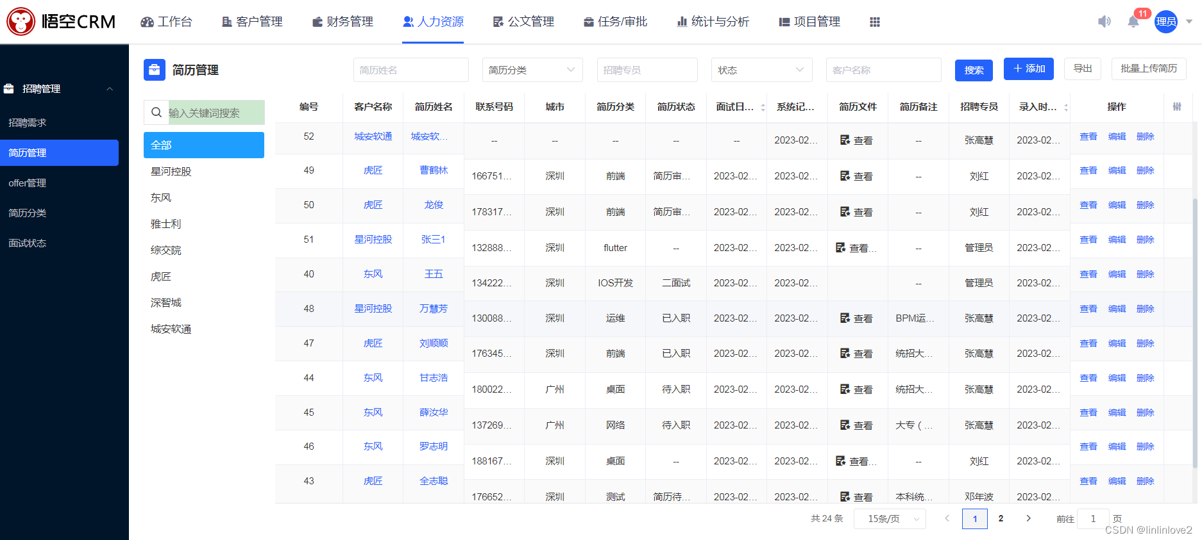Go to previous page arrow
Screen dimensions: 1202x540
click(x=947, y=518)
